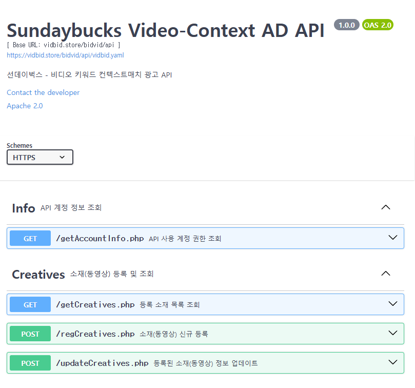
Task: Click the '등록 소재 목록 조회' description
Action: pyautogui.click(x=169, y=305)
